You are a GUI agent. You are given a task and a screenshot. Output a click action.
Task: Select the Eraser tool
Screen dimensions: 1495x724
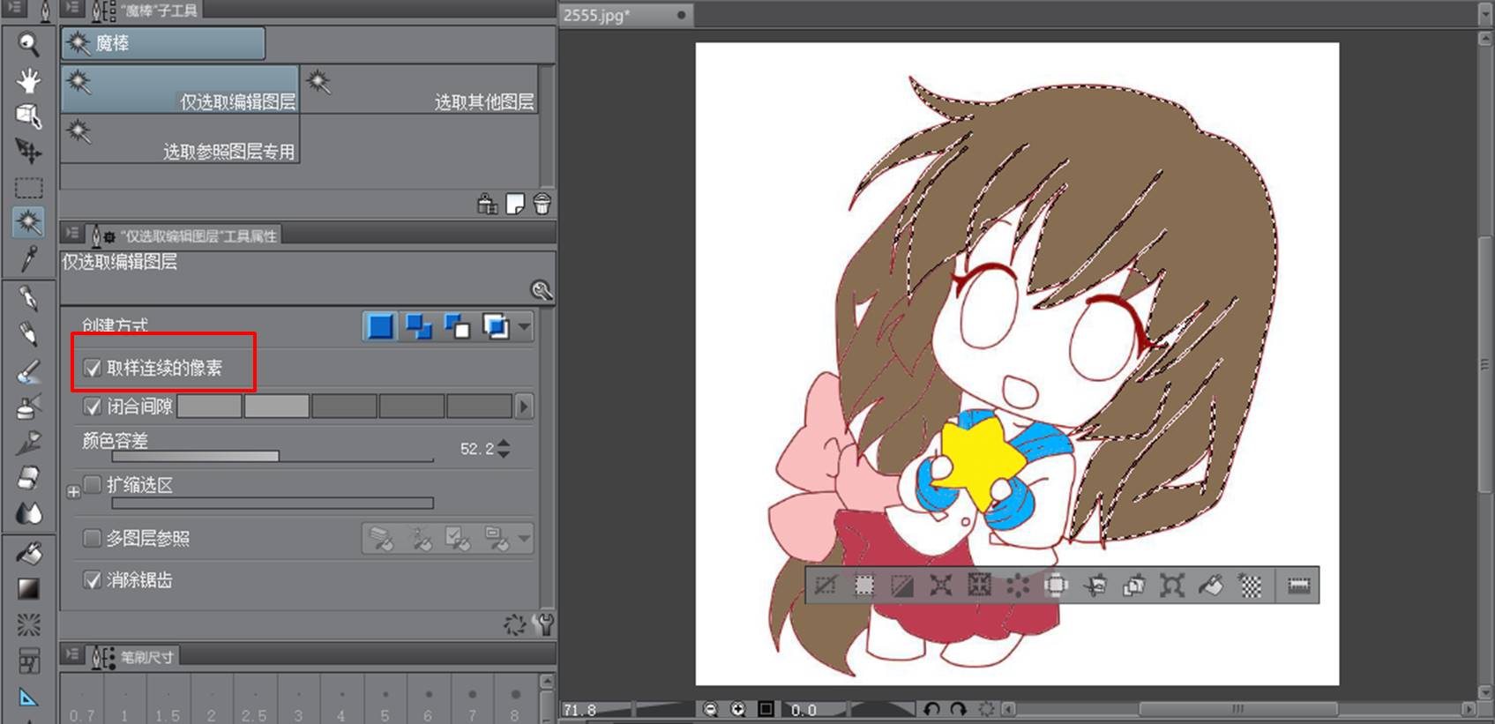tap(28, 477)
